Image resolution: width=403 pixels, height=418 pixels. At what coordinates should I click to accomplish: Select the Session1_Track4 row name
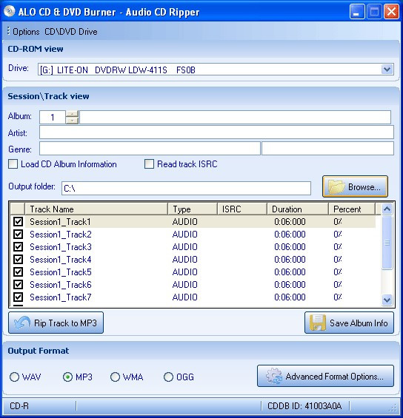coord(61,259)
